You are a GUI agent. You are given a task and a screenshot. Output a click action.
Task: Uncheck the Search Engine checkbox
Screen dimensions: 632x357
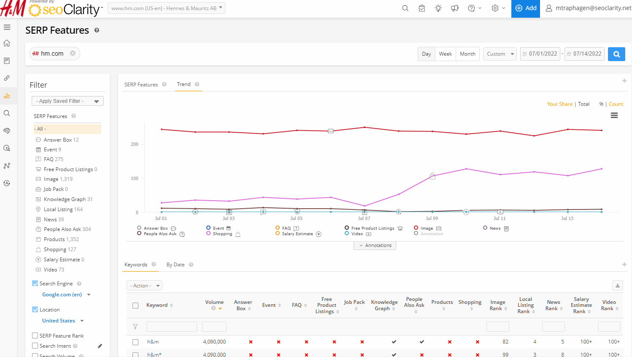click(x=35, y=283)
